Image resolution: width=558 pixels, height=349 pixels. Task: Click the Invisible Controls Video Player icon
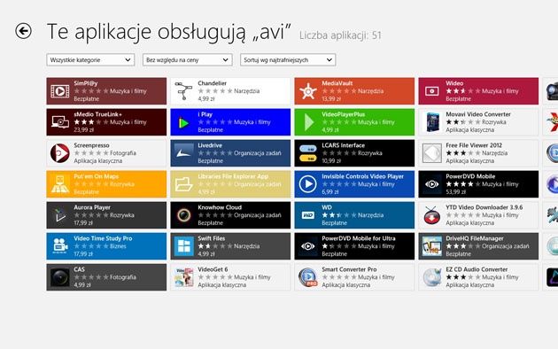click(308, 184)
